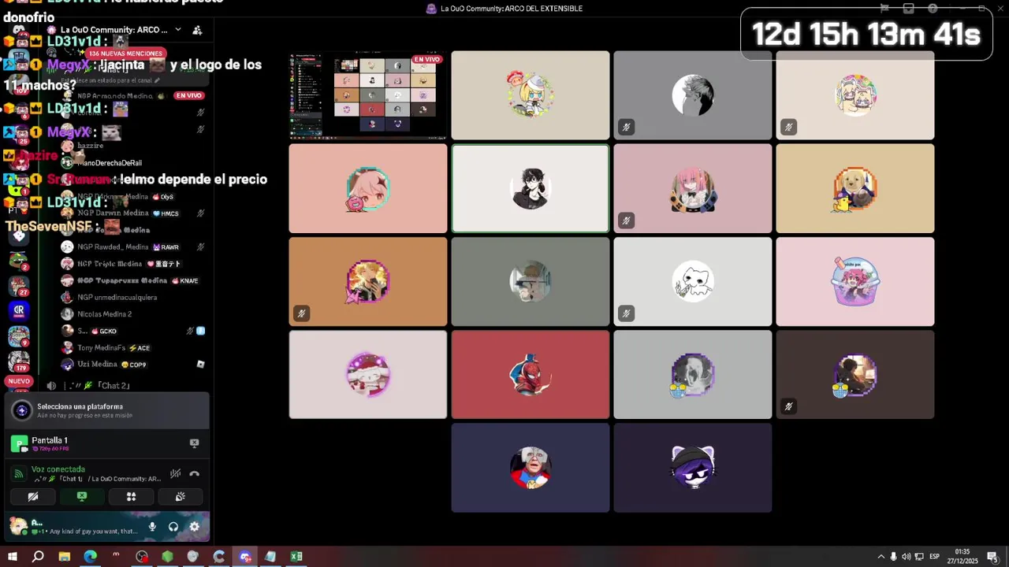Select clown mask avatar tile
This screenshot has height=567, width=1009.
pos(531,468)
